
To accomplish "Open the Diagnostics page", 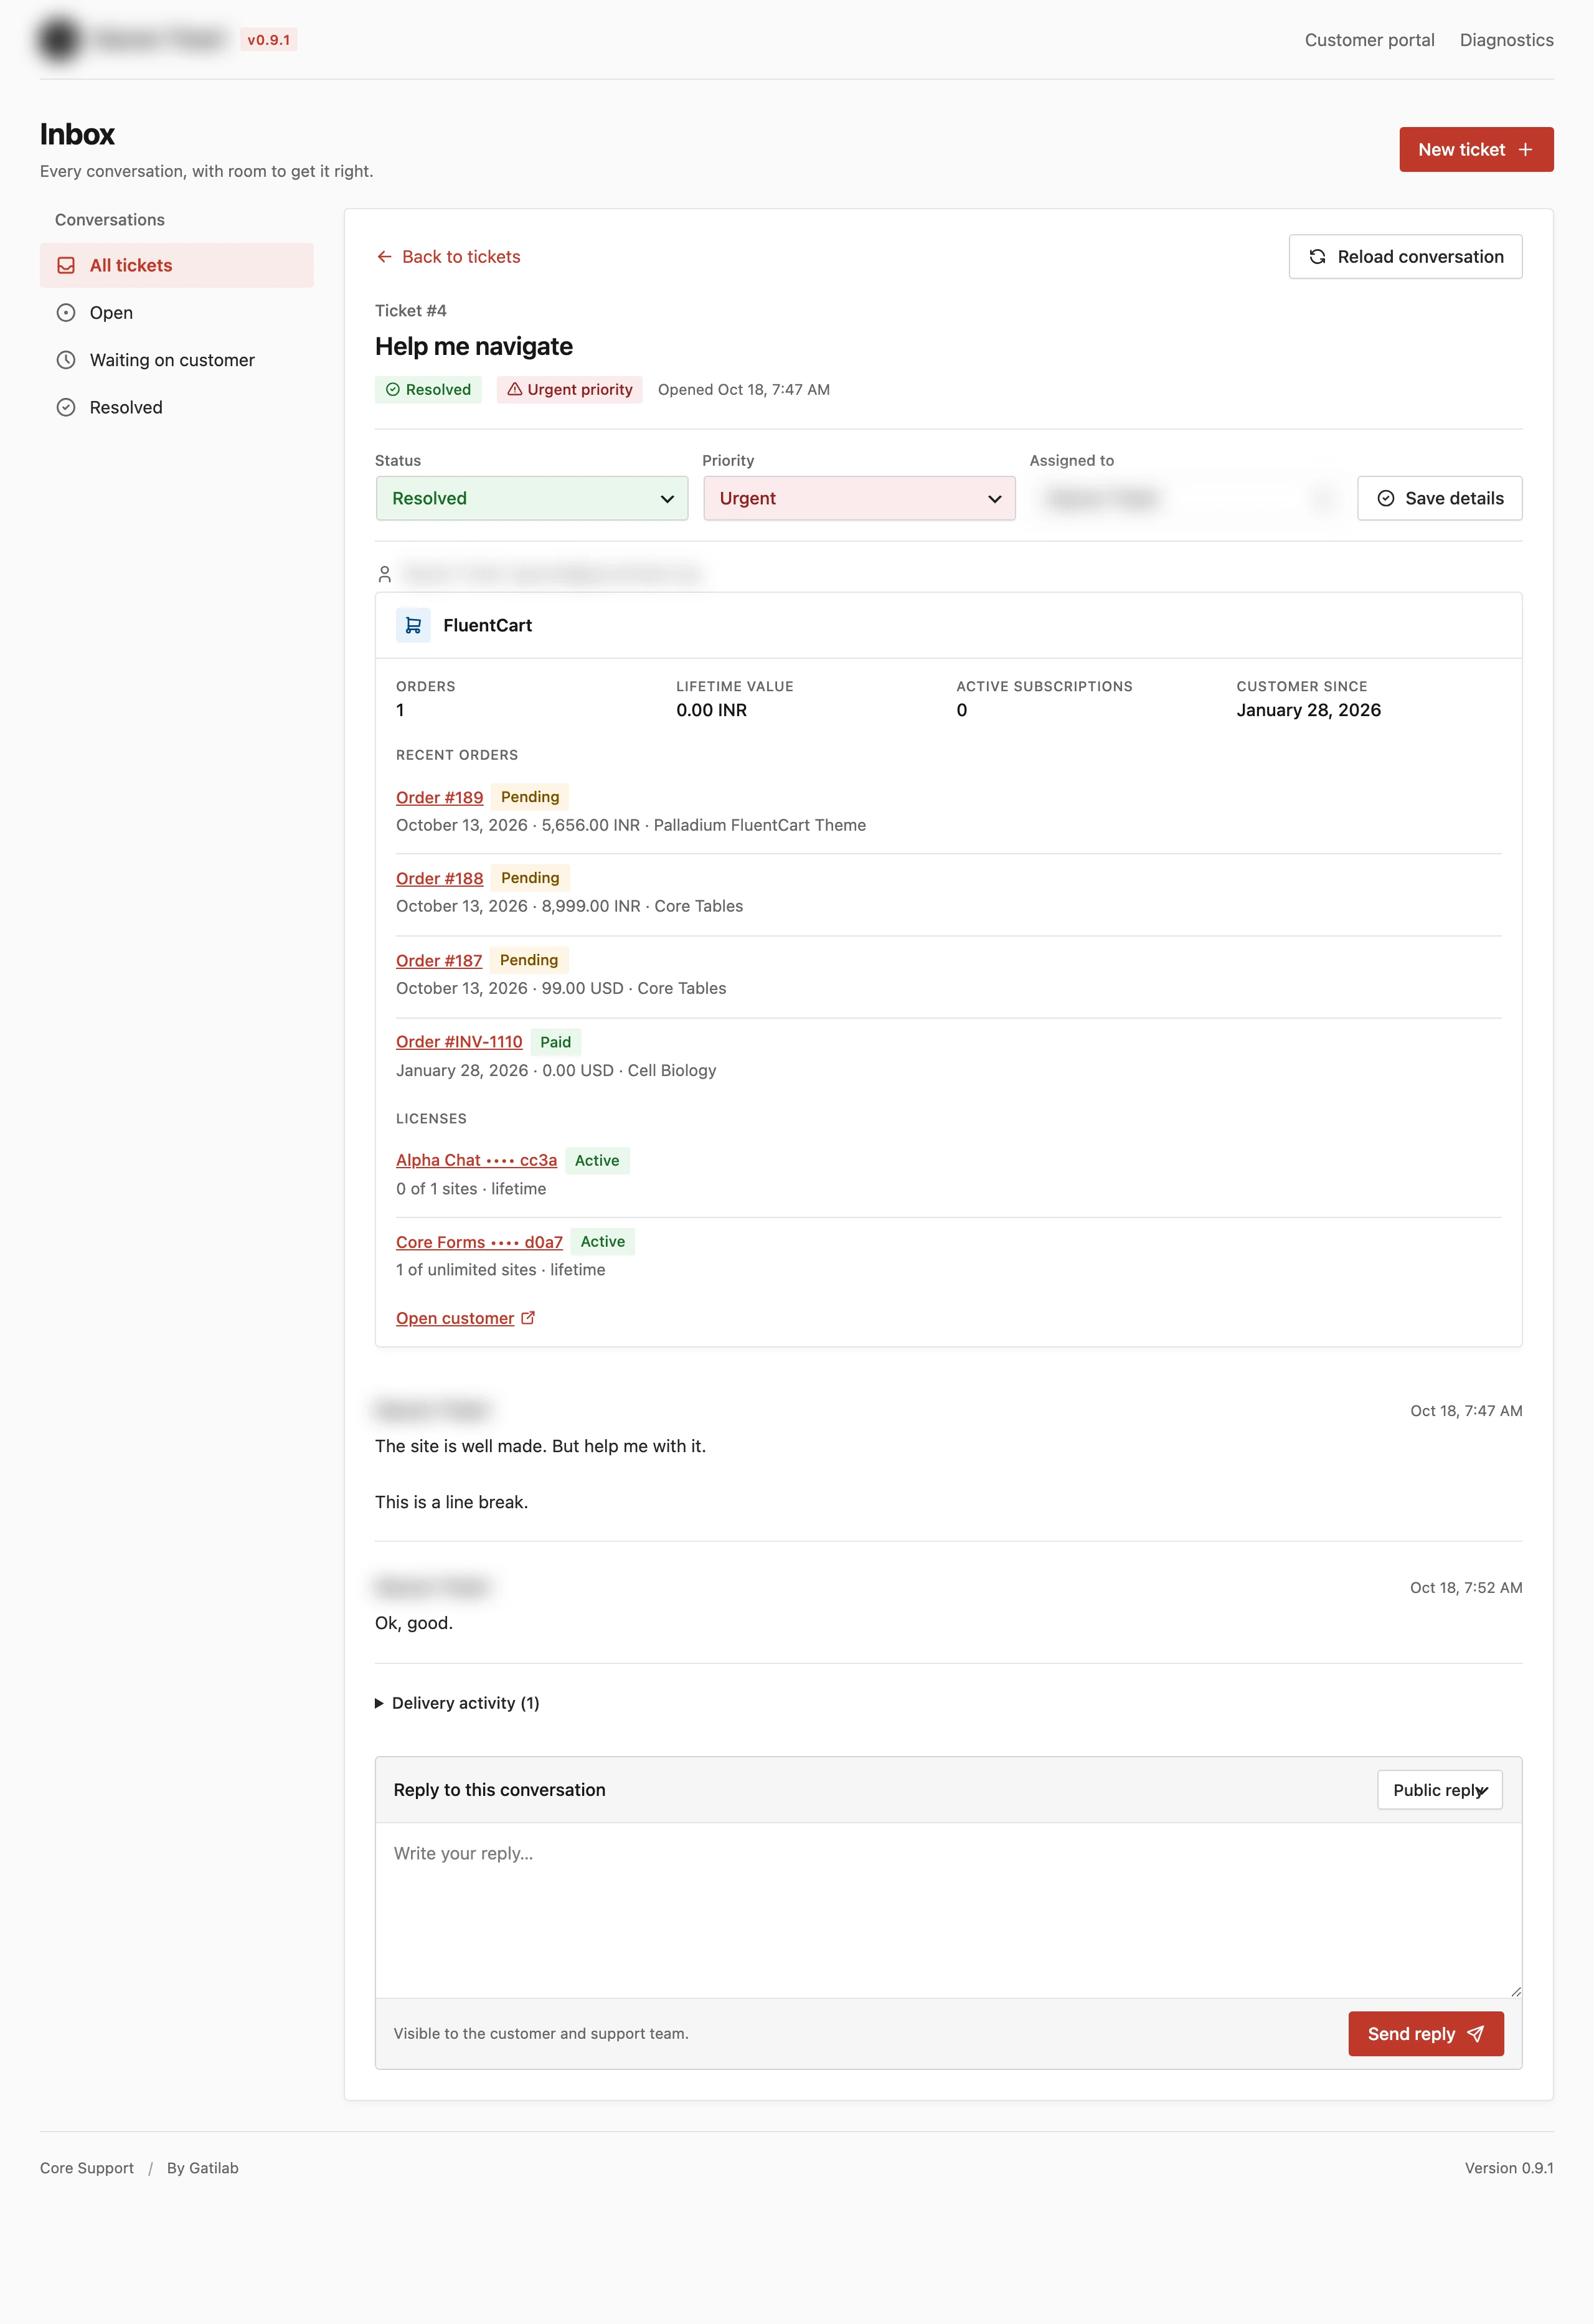I will [x=1506, y=40].
